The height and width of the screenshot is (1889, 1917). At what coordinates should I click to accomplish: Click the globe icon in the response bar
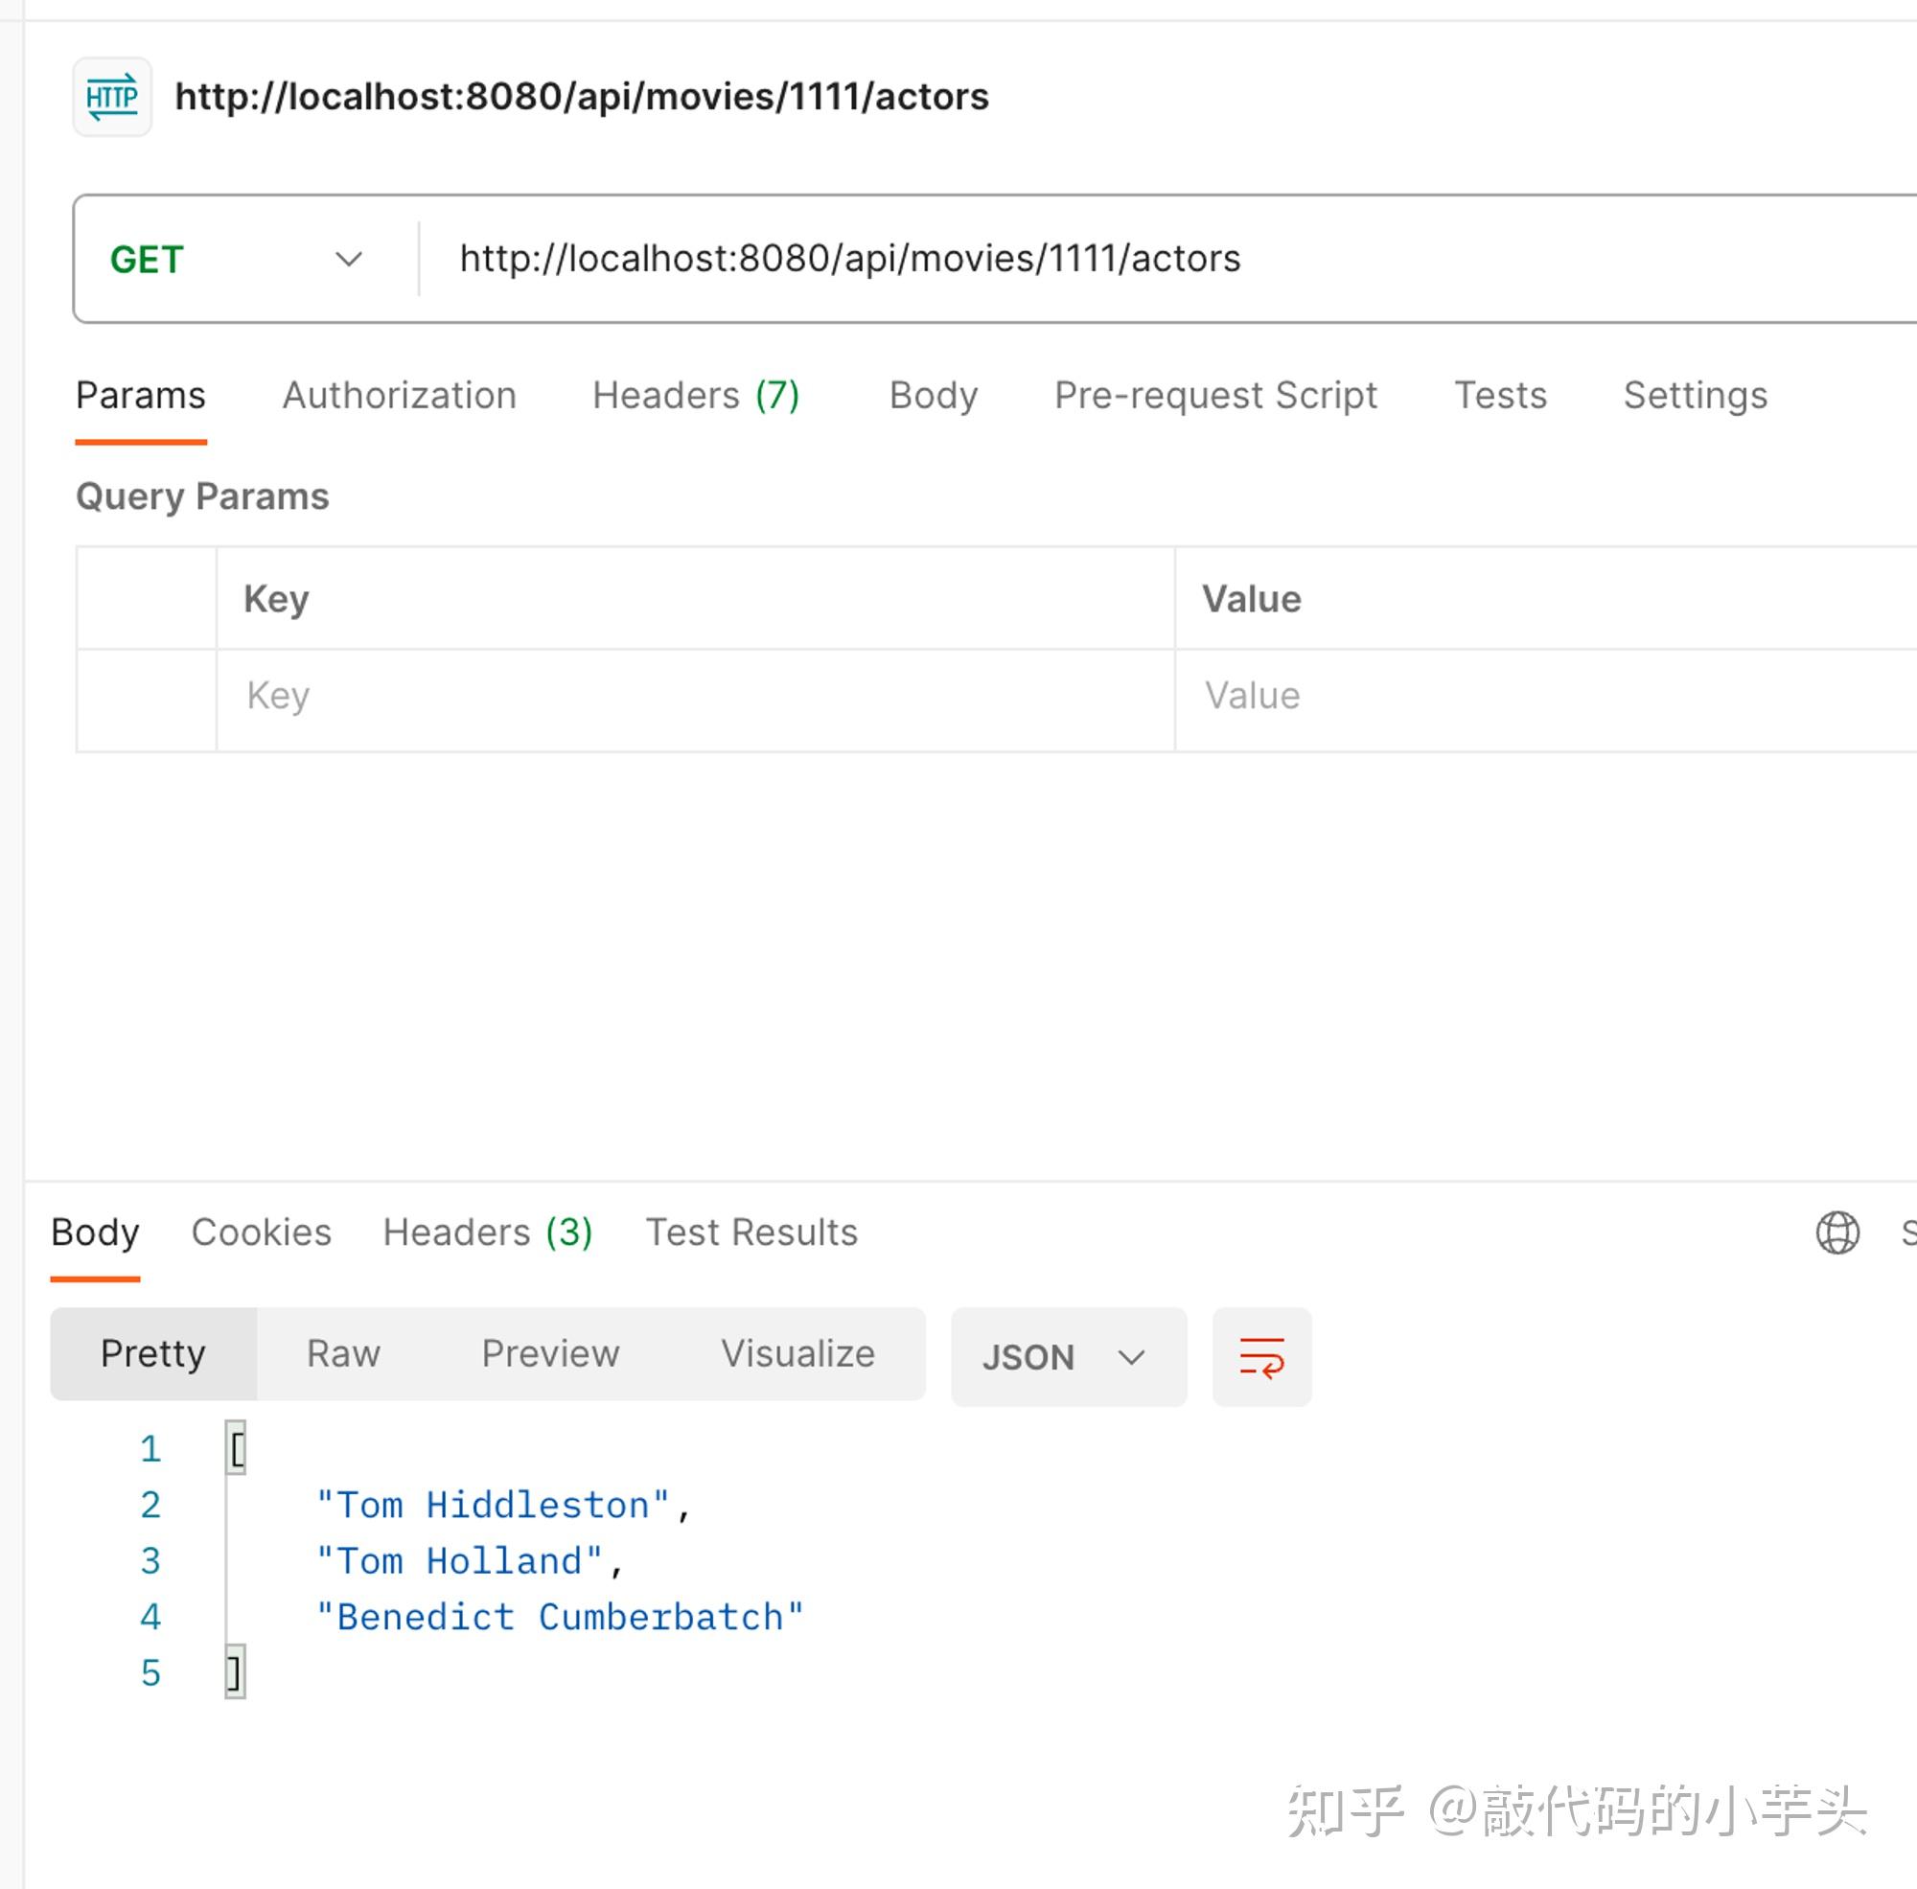(1836, 1232)
